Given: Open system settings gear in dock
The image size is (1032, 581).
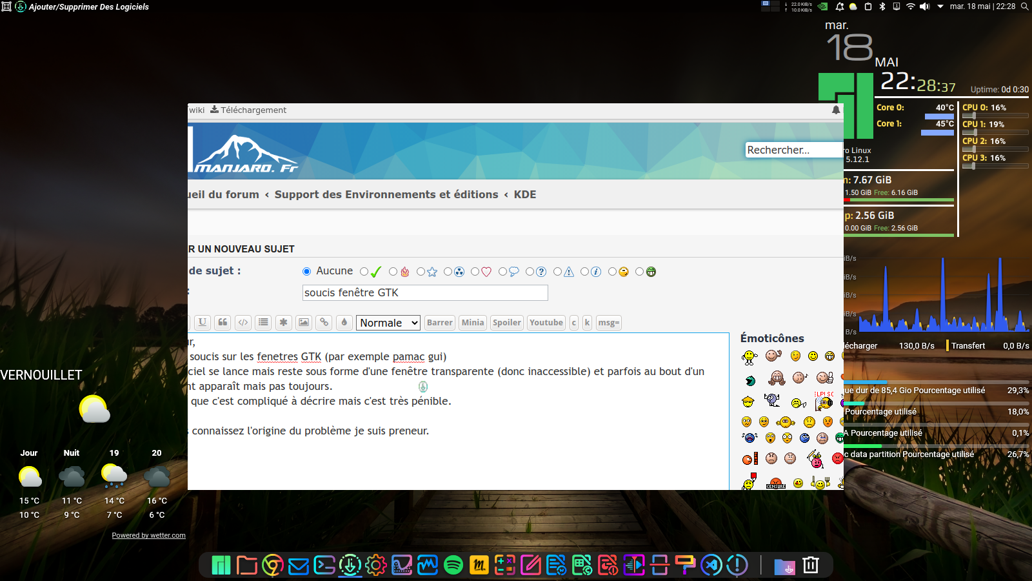Looking at the screenshot, I should coord(376,566).
